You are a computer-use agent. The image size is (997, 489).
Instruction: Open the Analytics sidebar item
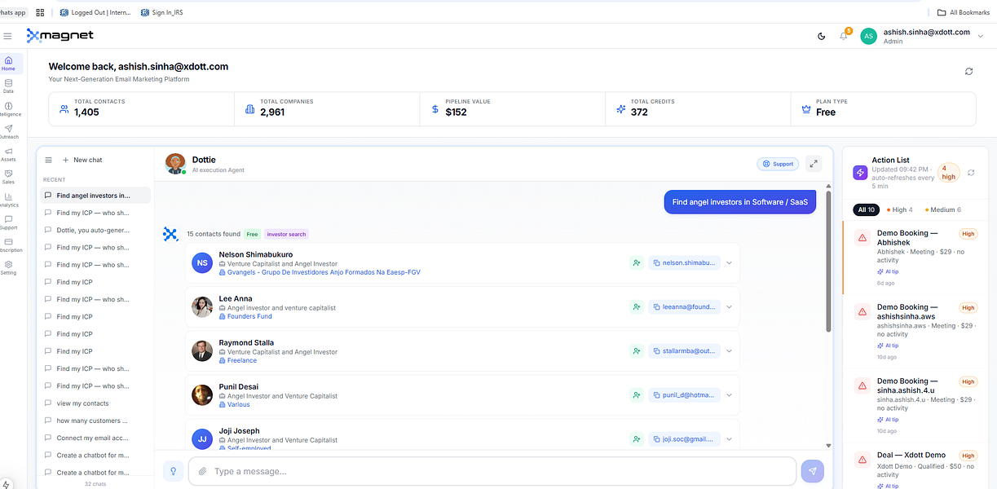pyautogui.click(x=8, y=200)
